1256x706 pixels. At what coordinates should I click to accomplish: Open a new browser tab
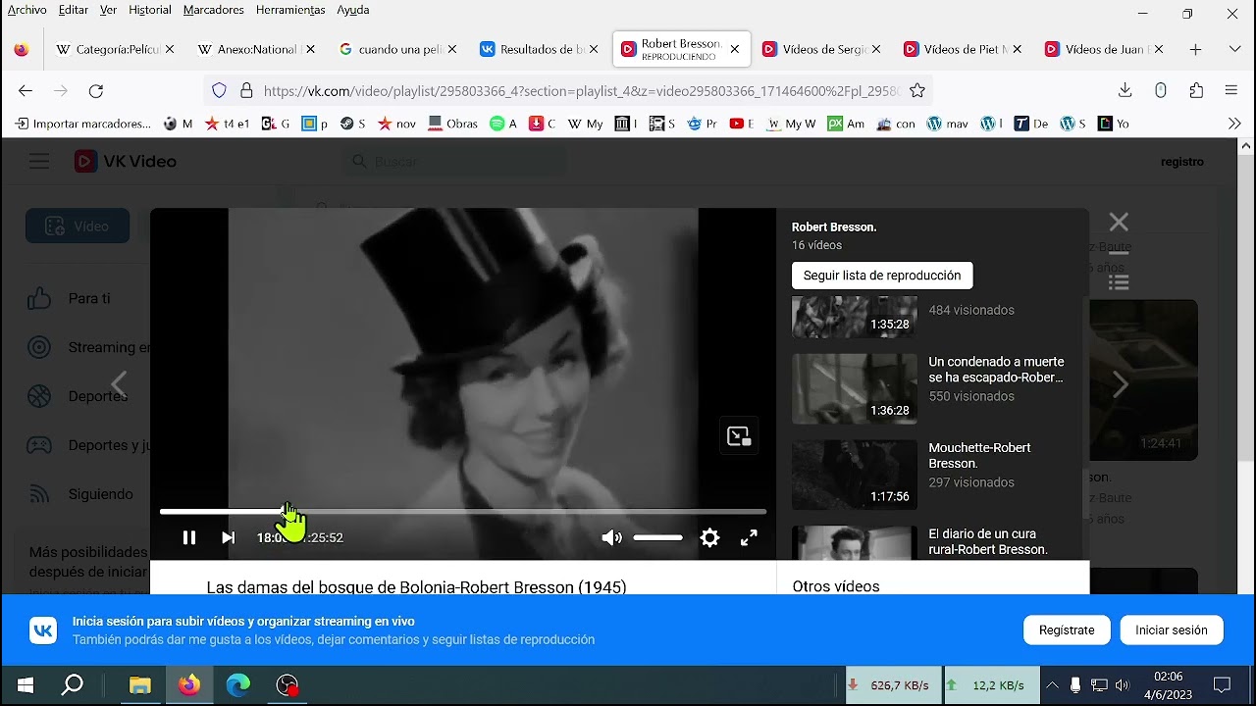point(1195,49)
